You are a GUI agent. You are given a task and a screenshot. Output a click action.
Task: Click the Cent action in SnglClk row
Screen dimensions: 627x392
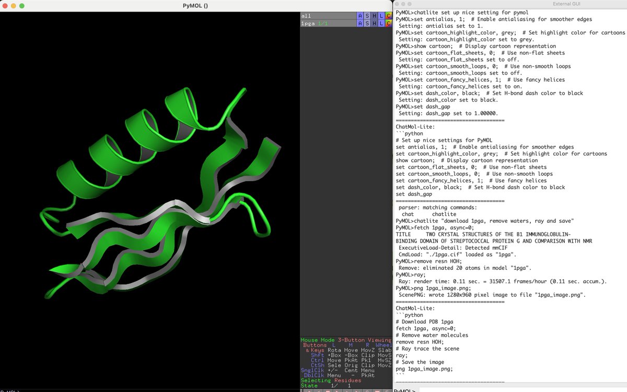[x=351, y=371]
